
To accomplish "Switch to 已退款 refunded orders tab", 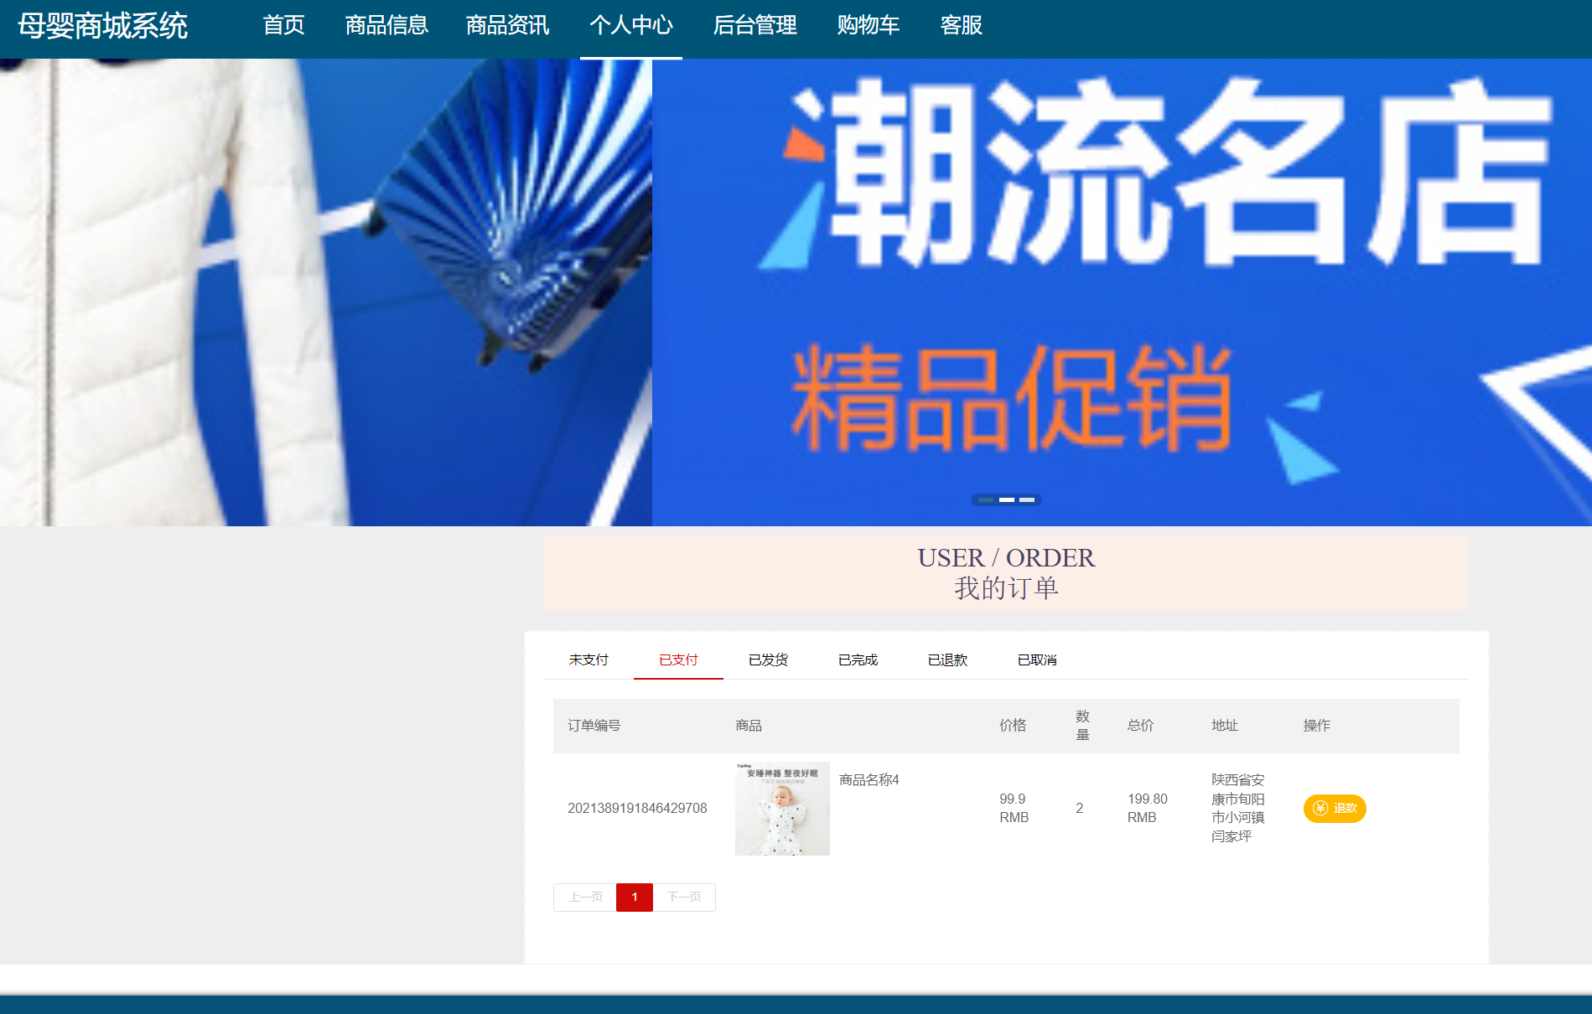I will 947,660.
